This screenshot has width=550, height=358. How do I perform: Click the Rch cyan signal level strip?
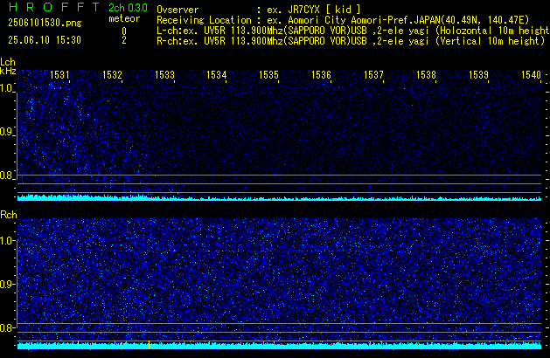click(x=279, y=346)
